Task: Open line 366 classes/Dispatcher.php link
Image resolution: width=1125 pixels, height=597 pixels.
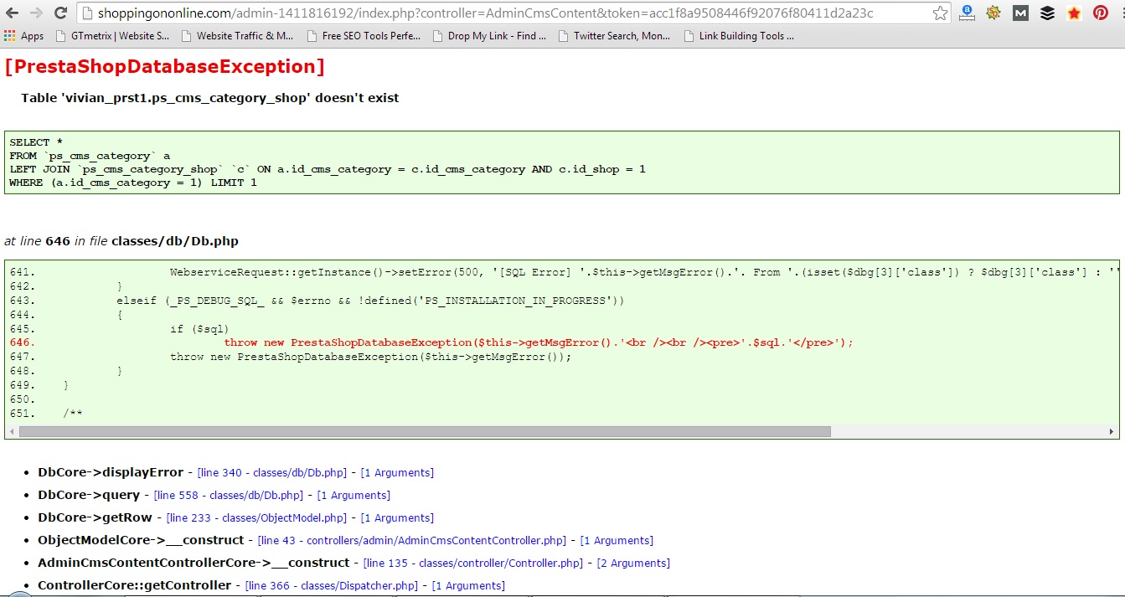Action: pyautogui.click(x=333, y=586)
